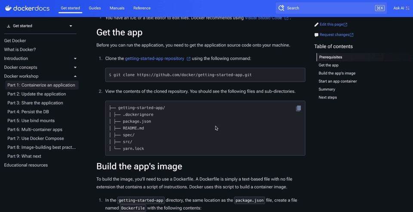Click Edit this page link
This screenshot has height=212, width=413.
coord(333,25)
